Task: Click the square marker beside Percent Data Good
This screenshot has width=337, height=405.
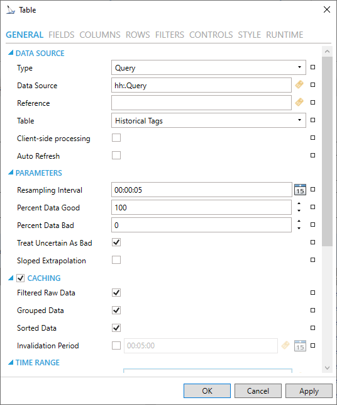Action: point(312,207)
